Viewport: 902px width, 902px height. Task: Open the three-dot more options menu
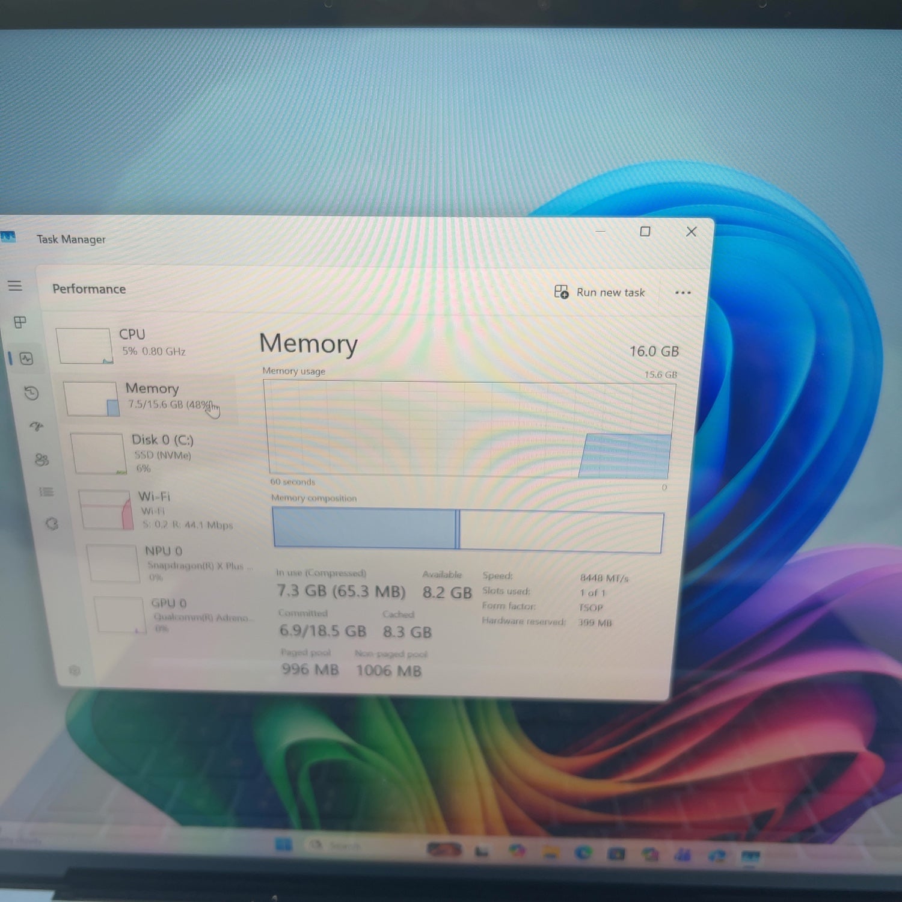(x=683, y=293)
